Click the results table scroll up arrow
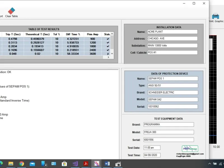This screenshot has height=168, width=224. coord(112,34)
